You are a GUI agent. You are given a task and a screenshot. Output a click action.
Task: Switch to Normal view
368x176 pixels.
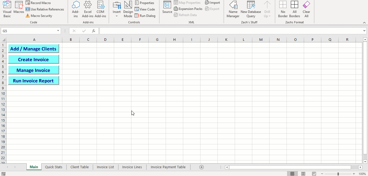click(292, 174)
